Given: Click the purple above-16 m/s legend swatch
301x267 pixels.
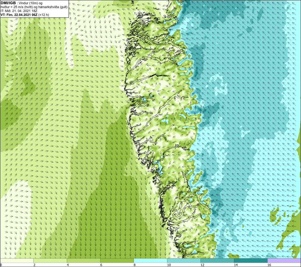Looking at the screenshot, I should pos(284,260).
